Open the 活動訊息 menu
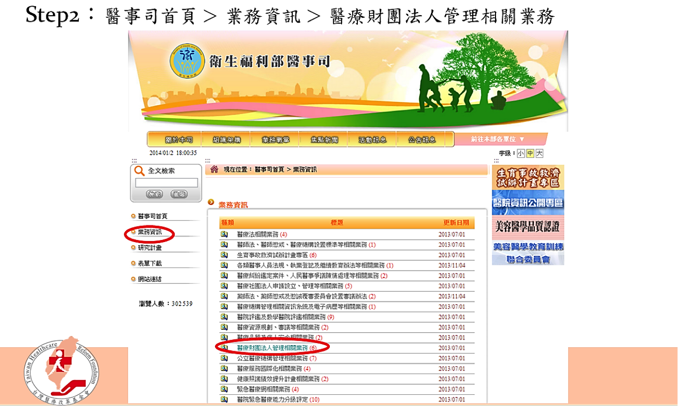 (x=373, y=140)
